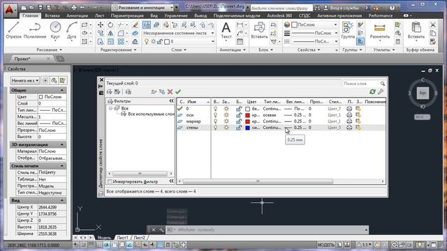Toggle lightbulb visibility for layer стены

pyautogui.click(x=216, y=128)
